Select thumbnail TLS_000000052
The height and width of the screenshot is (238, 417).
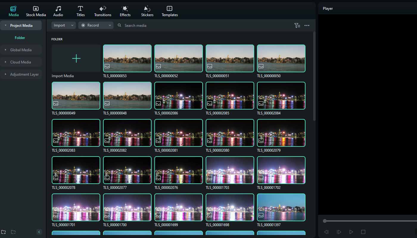[178, 58]
